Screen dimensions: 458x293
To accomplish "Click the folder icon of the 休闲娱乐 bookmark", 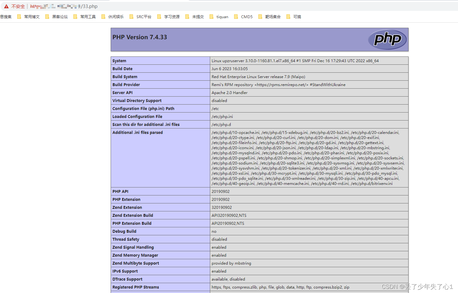I will [x=103, y=17].
